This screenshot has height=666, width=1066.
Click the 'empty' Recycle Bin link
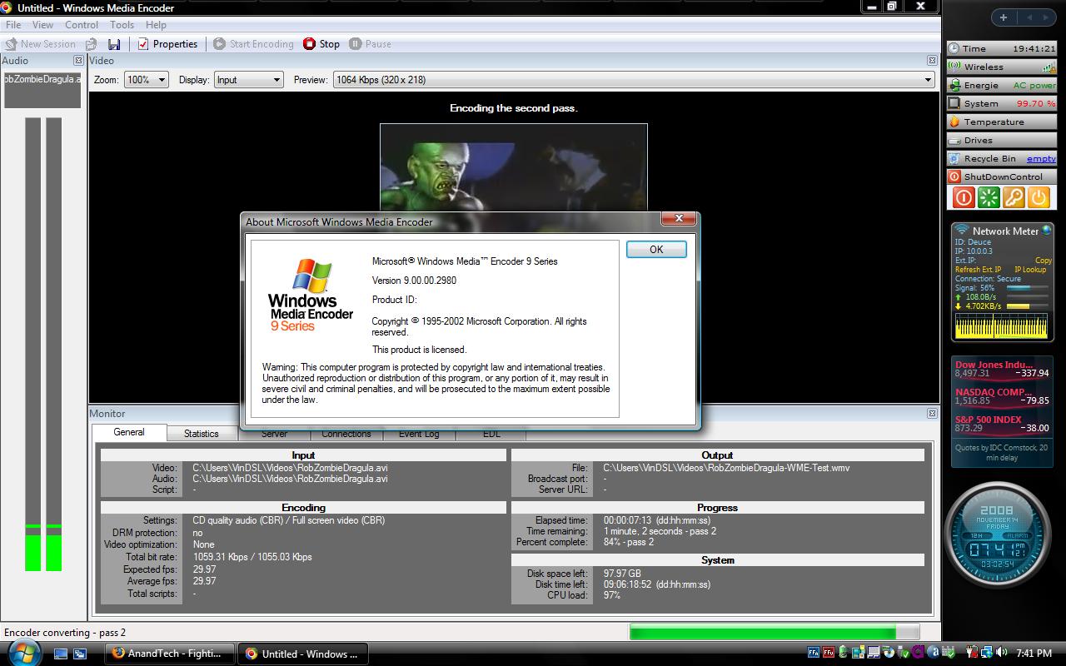1040,158
